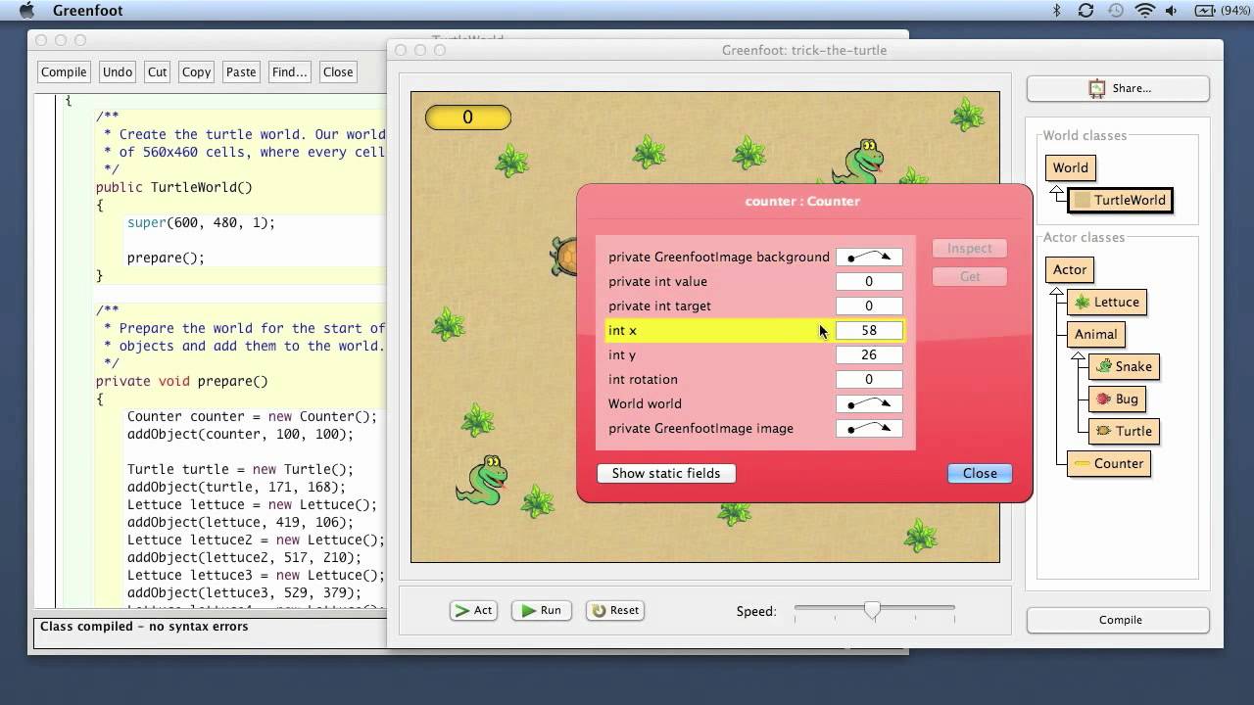
Task: Select the Counter class
Action: click(1109, 463)
